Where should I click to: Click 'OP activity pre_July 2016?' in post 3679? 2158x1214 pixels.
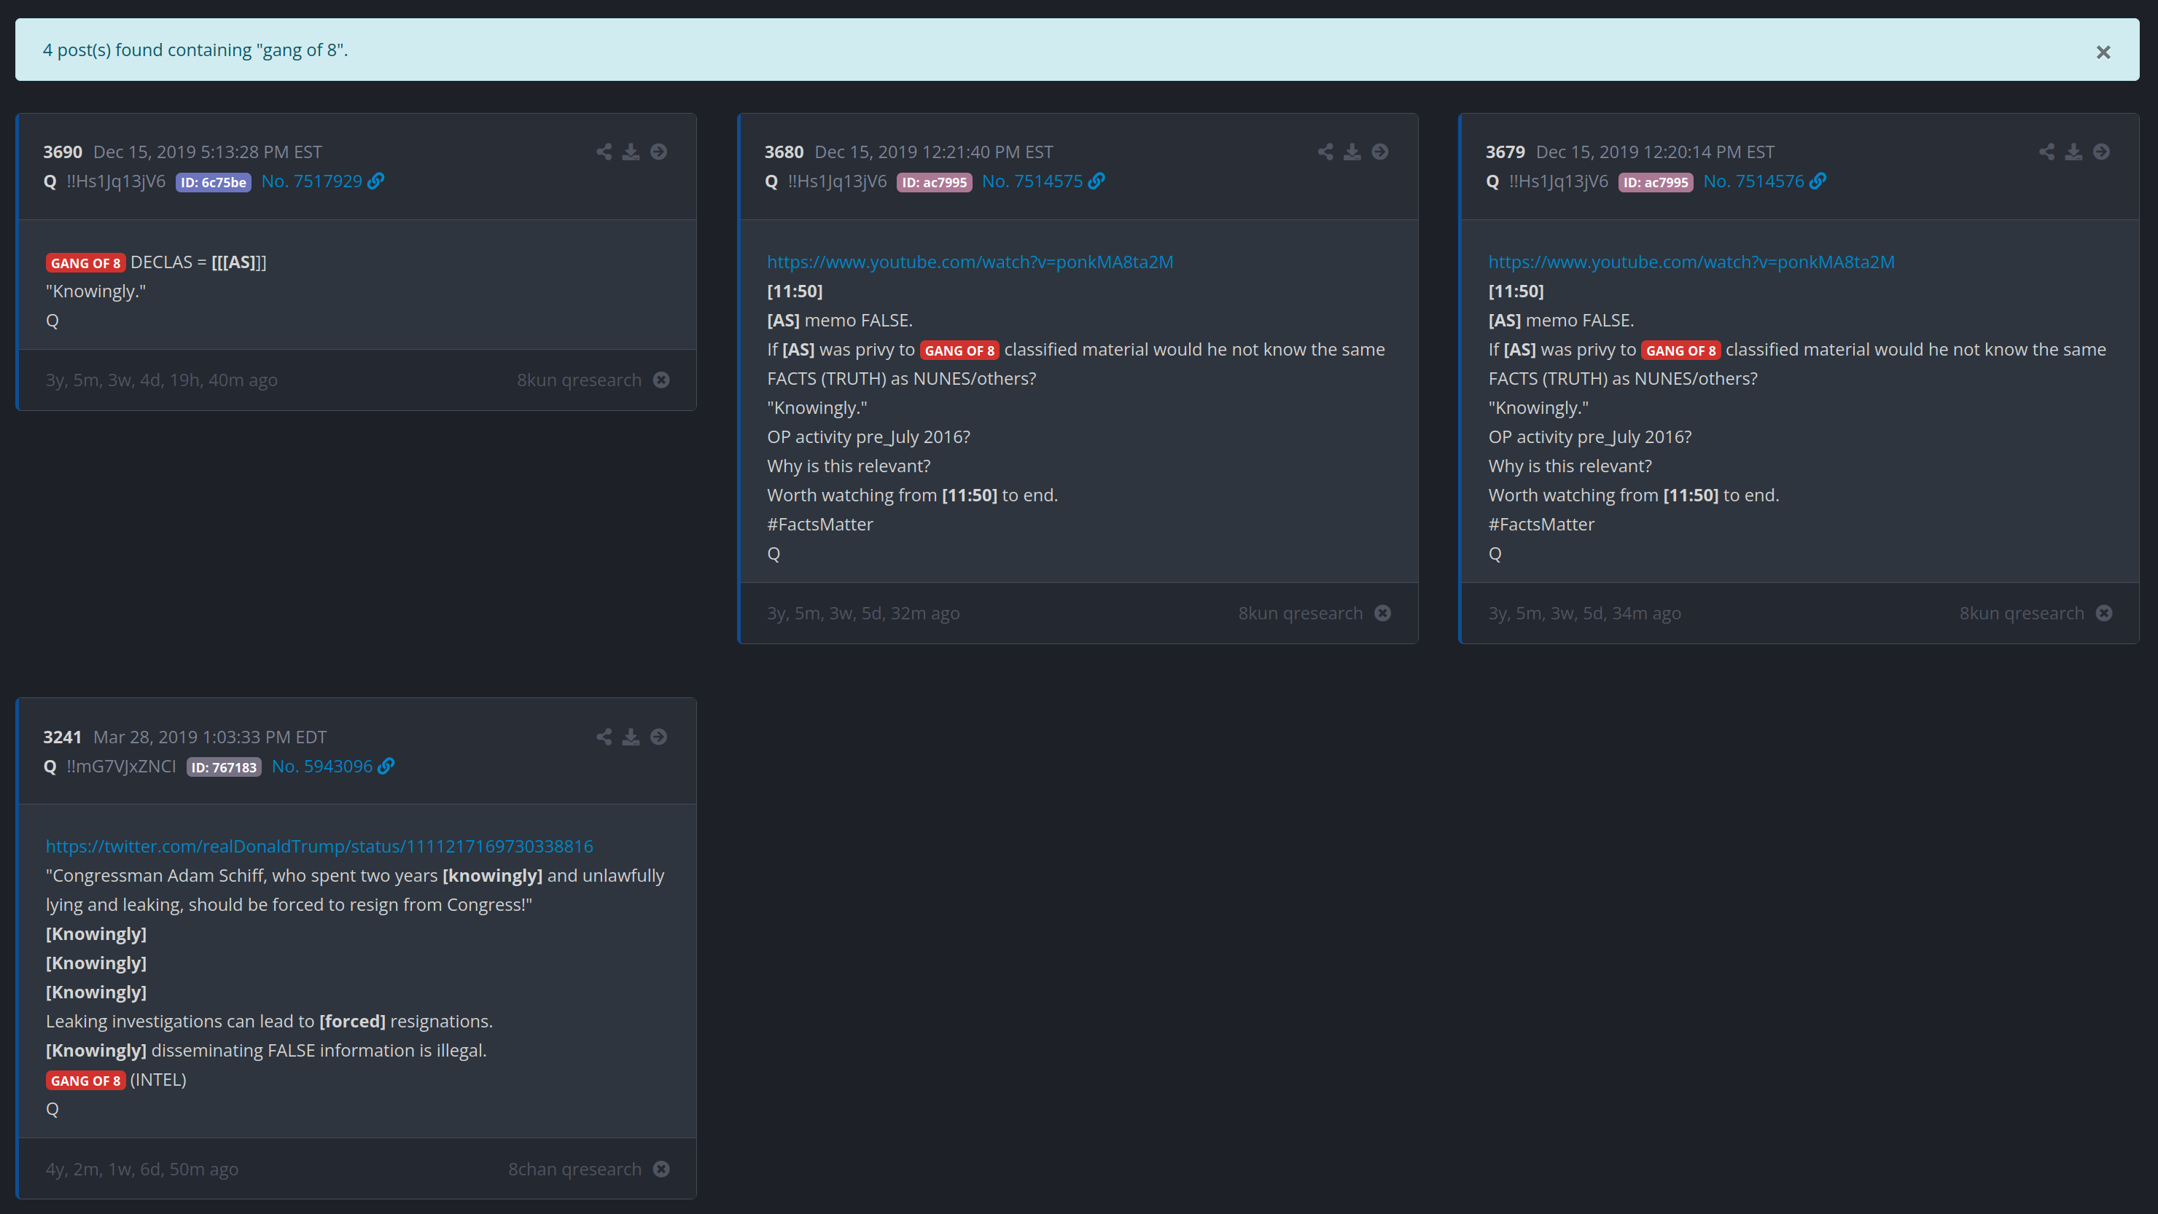[1590, 437]
